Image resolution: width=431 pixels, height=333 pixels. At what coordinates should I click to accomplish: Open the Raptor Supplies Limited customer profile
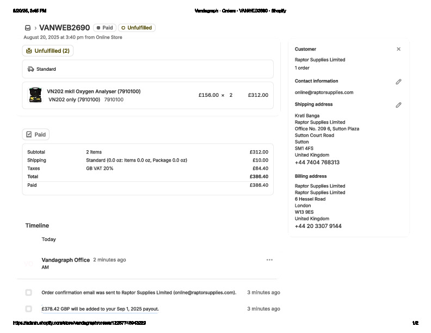click(319, 60)
